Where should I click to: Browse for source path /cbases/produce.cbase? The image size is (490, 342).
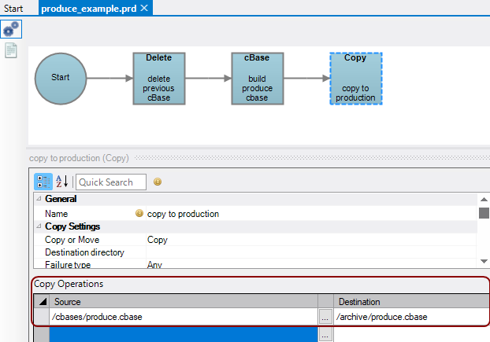(325, 317)
